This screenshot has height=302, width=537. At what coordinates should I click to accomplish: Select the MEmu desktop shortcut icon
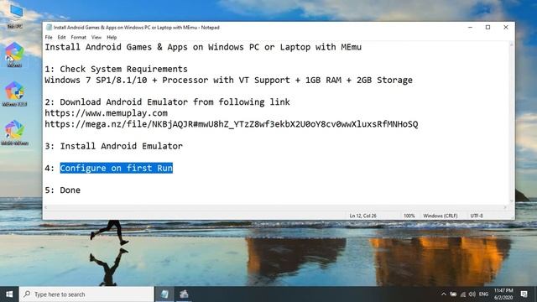coord(14,55)
